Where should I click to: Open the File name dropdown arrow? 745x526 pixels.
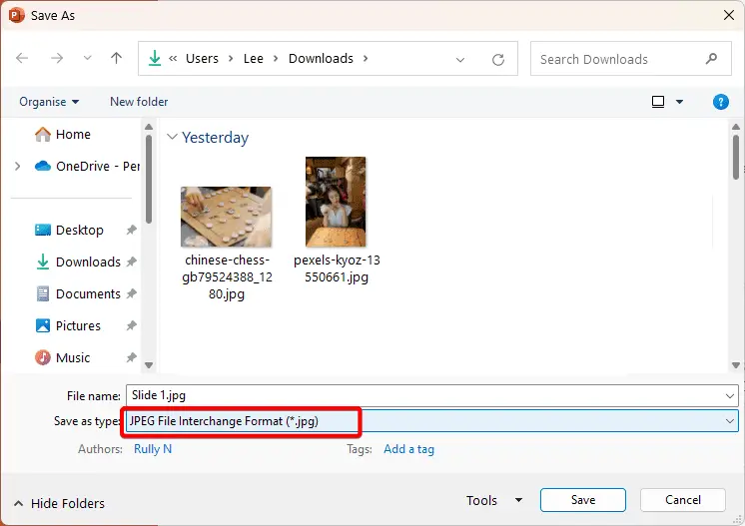(730, 396)
